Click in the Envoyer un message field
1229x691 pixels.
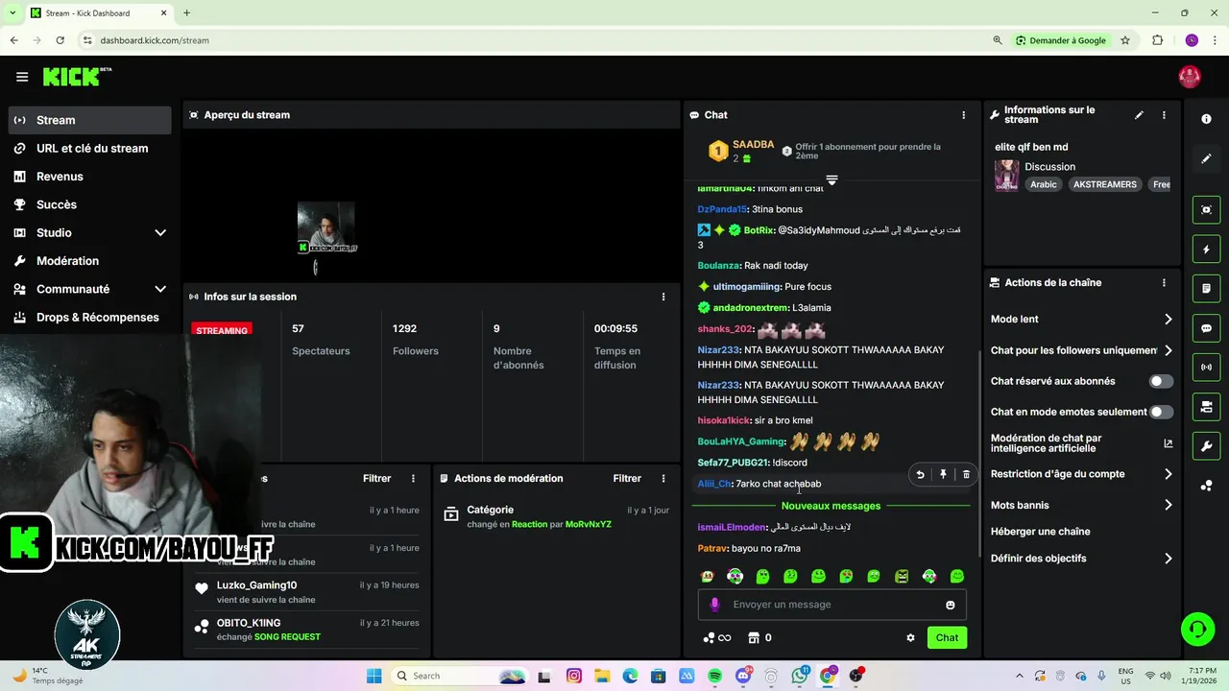click(831, 605)
